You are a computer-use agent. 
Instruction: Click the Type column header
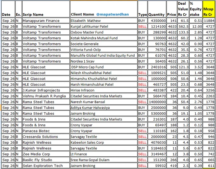142,9
